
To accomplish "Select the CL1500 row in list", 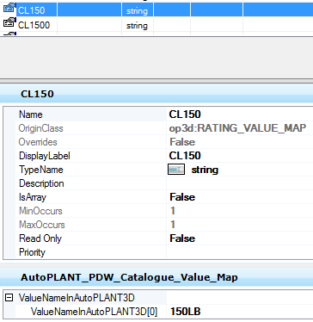I will (156, 24).
